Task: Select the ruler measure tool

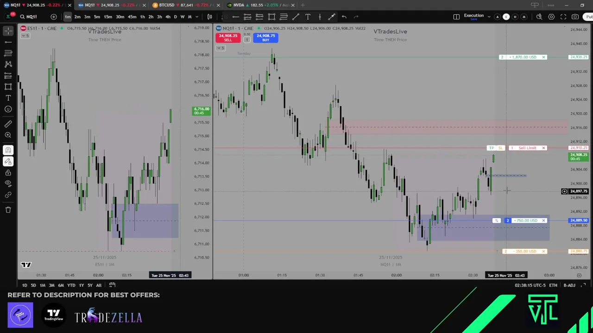Action: pyautogui.click(x=8, y=124)
